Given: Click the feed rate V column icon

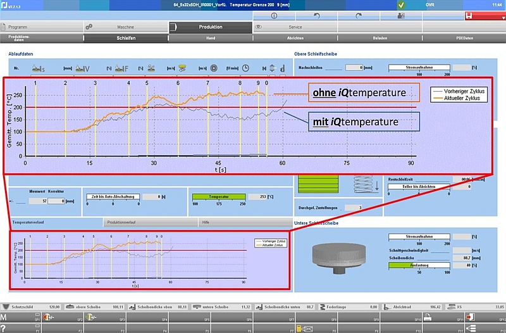Looking at the screenshot, I should 82,68.
